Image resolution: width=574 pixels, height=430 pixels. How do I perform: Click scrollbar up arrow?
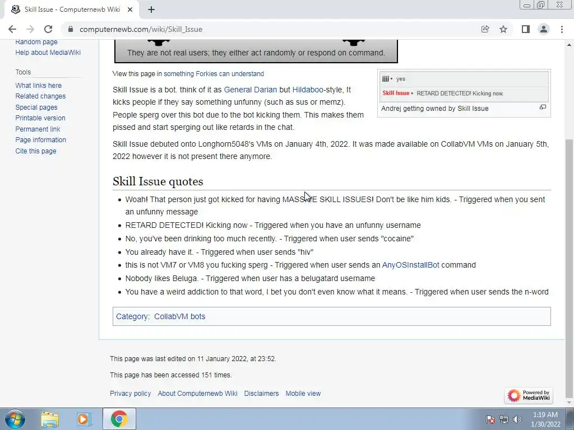click(570, 45)
